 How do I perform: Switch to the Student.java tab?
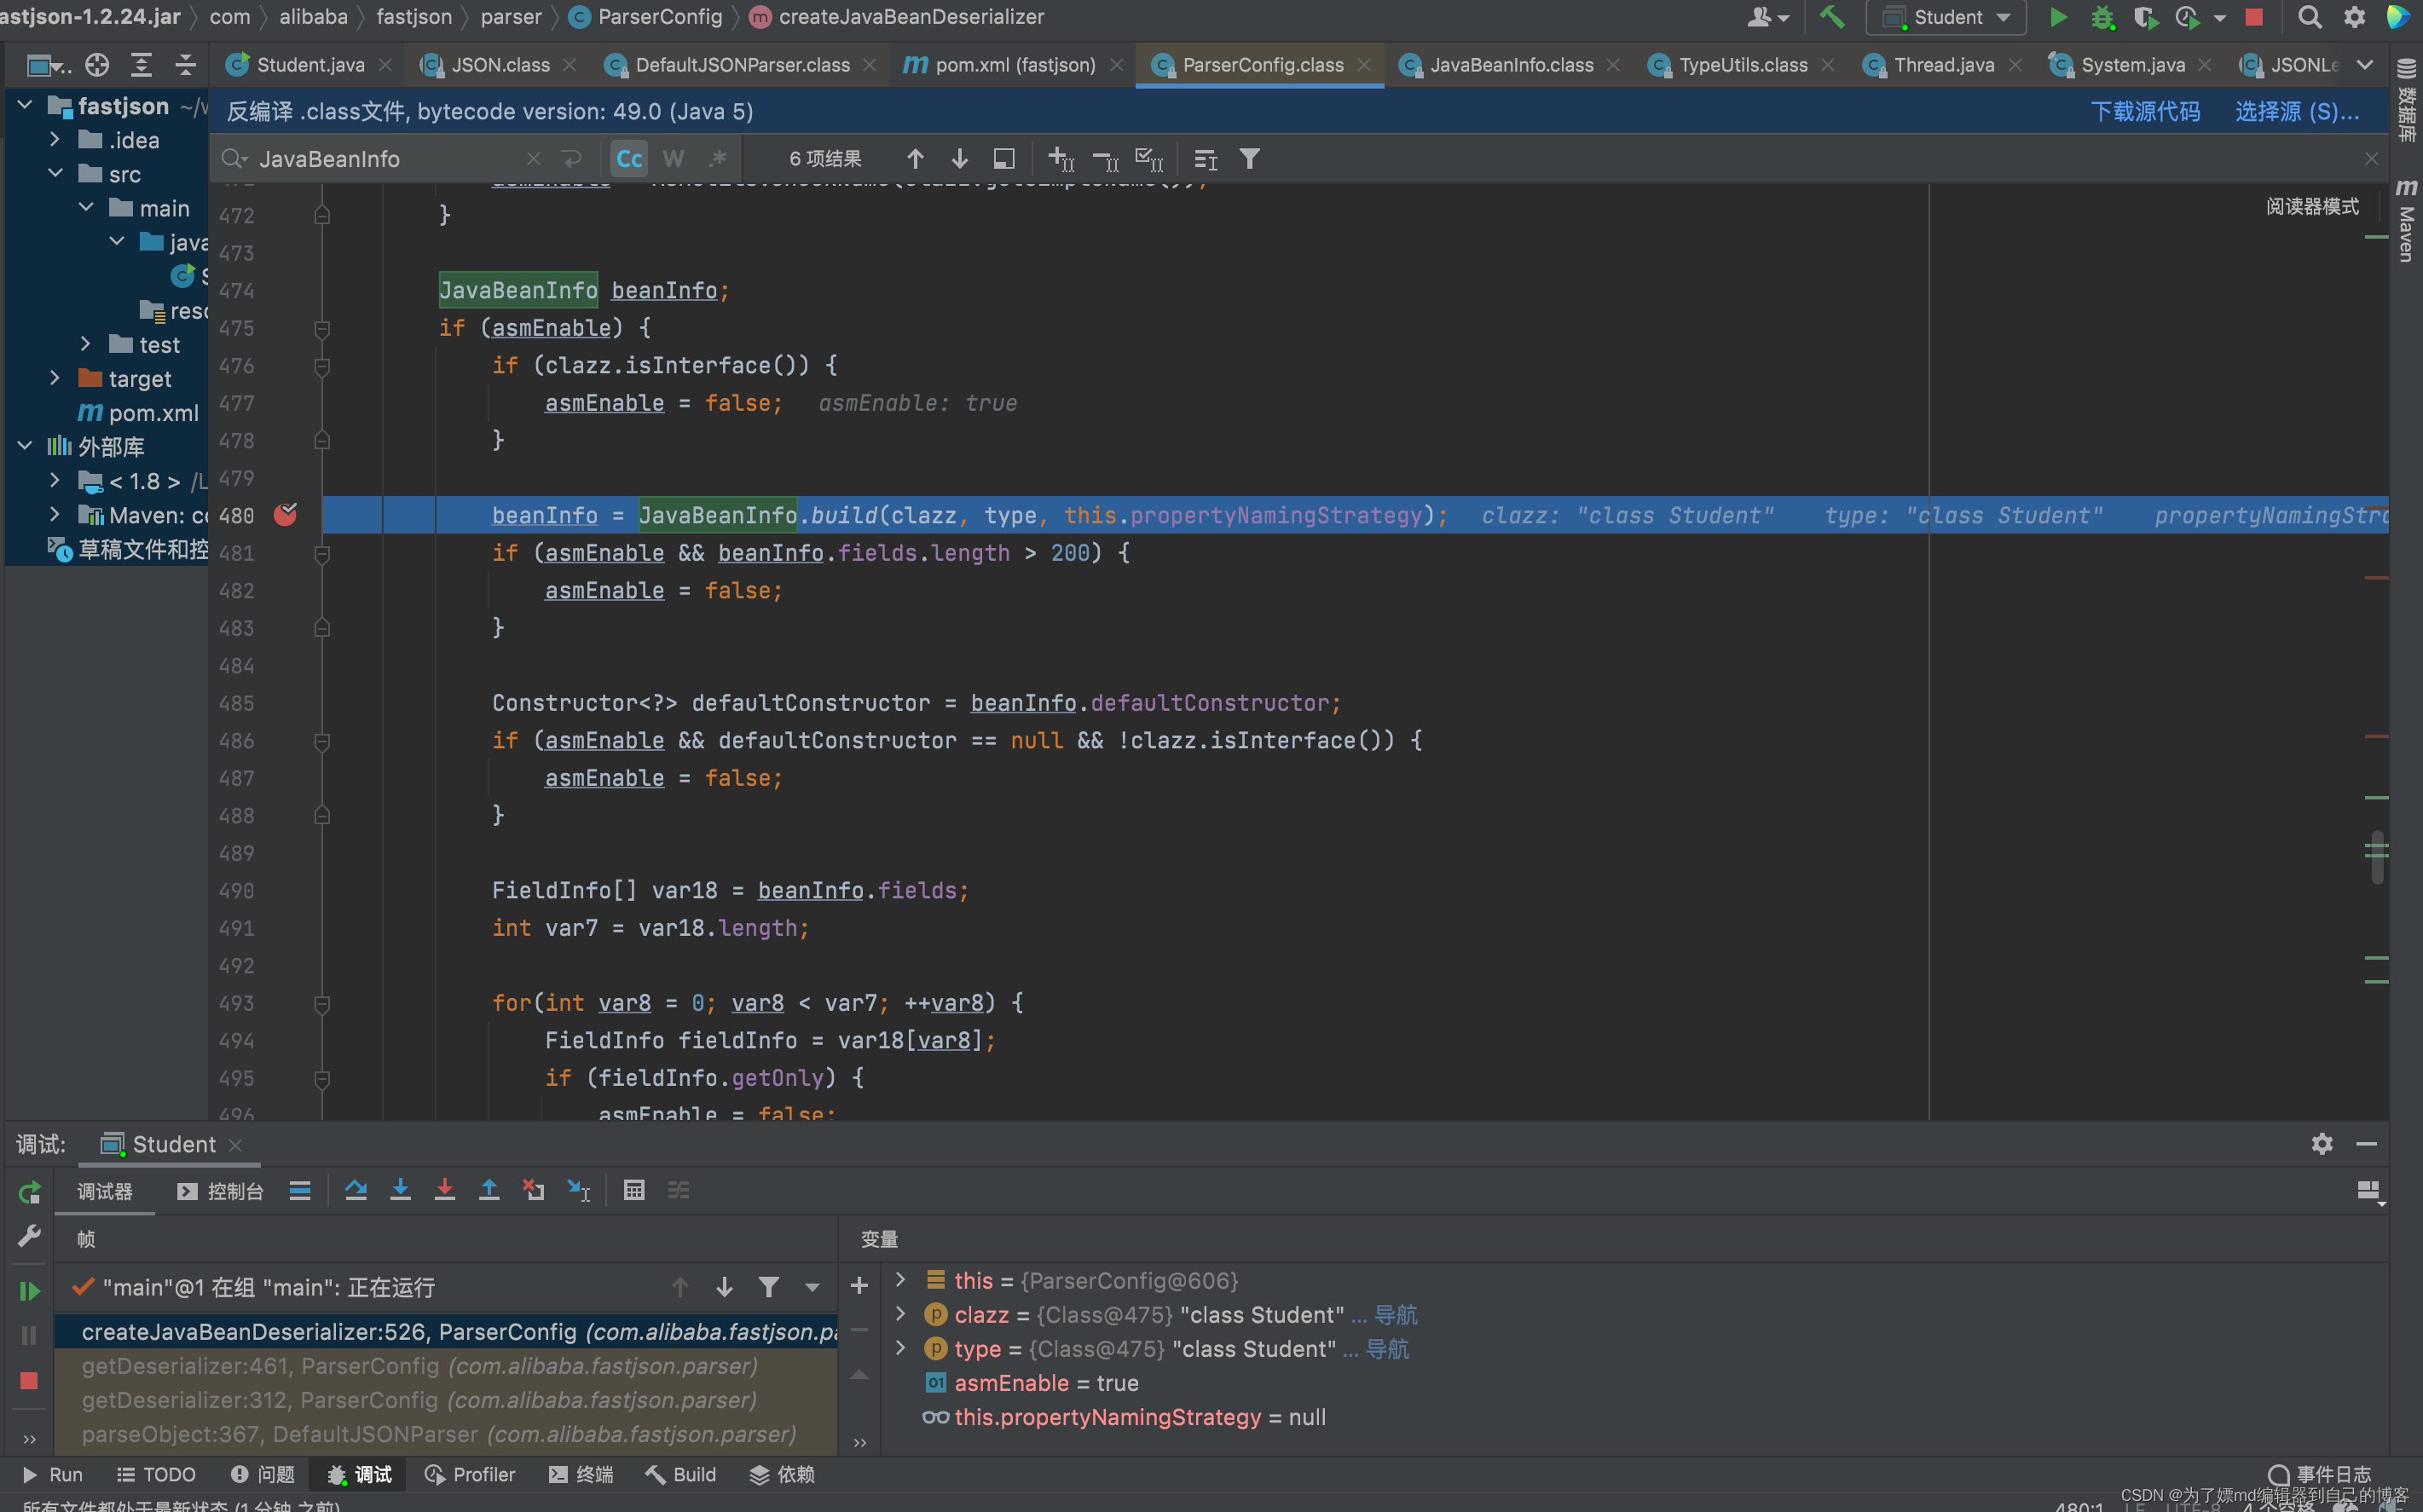tap(310, 65)
